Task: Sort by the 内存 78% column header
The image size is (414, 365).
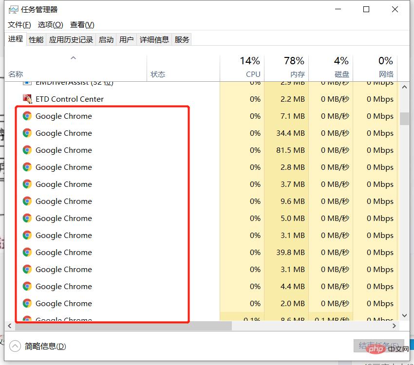Action: pos(286,68)
